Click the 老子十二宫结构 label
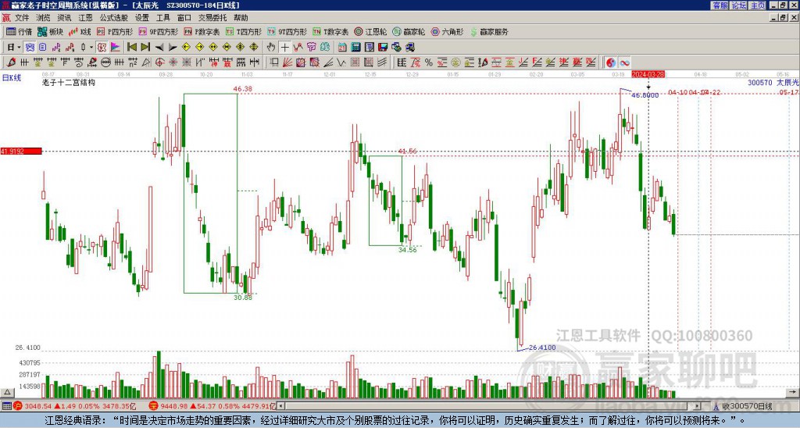 pyautogui.click(x=69, y=82)
